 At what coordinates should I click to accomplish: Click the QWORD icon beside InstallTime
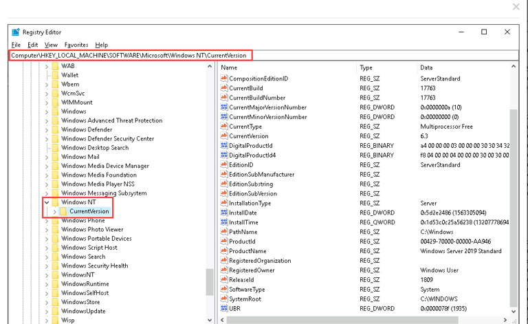[x=224, y=222]
